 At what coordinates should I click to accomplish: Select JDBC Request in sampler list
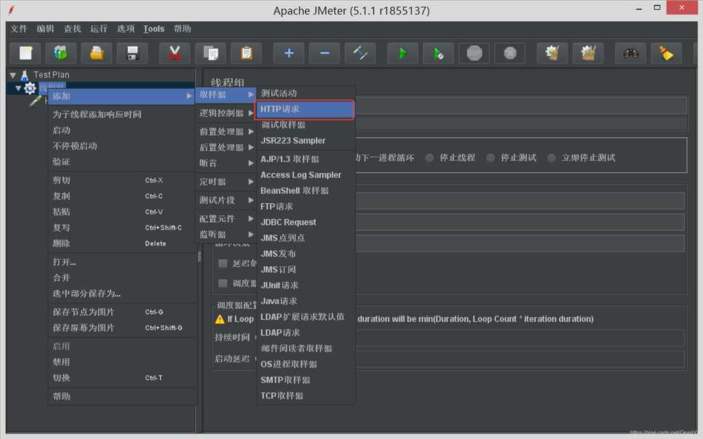pyautogui.click(x=288, y=222)
